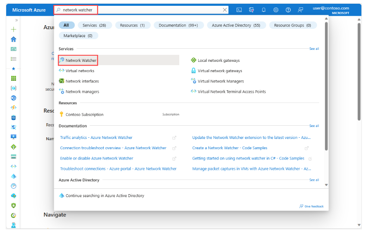See all Azure Active Directory results
Screen dimensions: 368x235
pos(314,180)
